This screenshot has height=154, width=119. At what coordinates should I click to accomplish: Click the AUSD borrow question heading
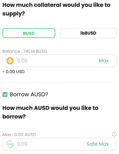coord(50,112)
